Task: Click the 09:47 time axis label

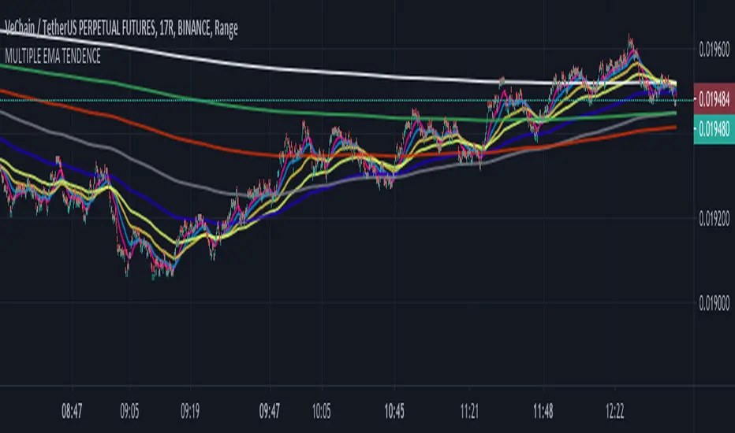Action: coord(270,412)
